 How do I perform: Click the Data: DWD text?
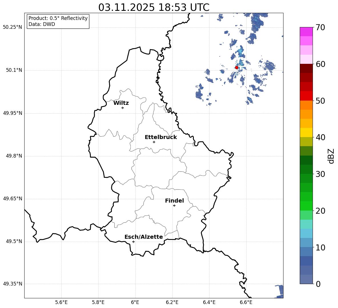point(42,24)
